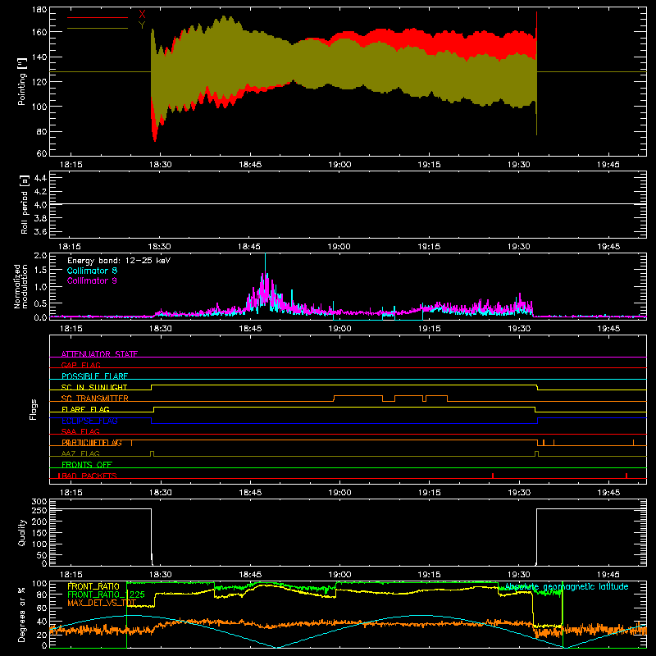Click the '60' tick on Degrees or % axis
This screenshot has width=656, height=656.
(42, 608)
